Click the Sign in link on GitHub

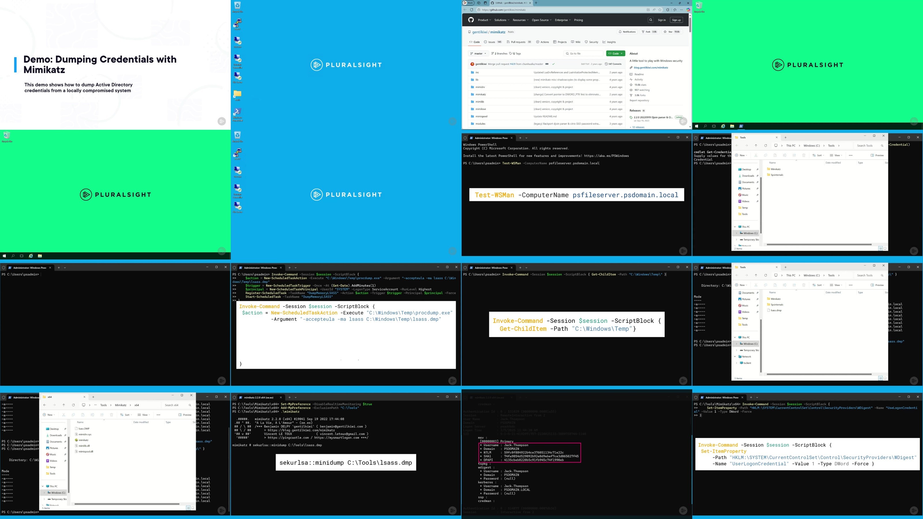pyautogui.click(x=661, y=20)
